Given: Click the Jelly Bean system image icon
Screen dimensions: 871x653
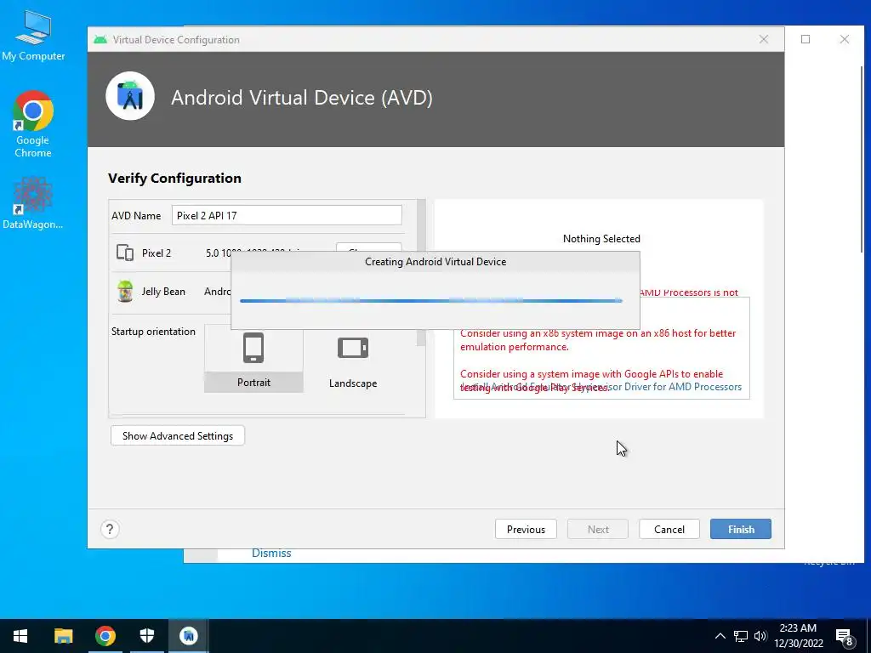Looking at the screenshot, I should tap(126, 291).
